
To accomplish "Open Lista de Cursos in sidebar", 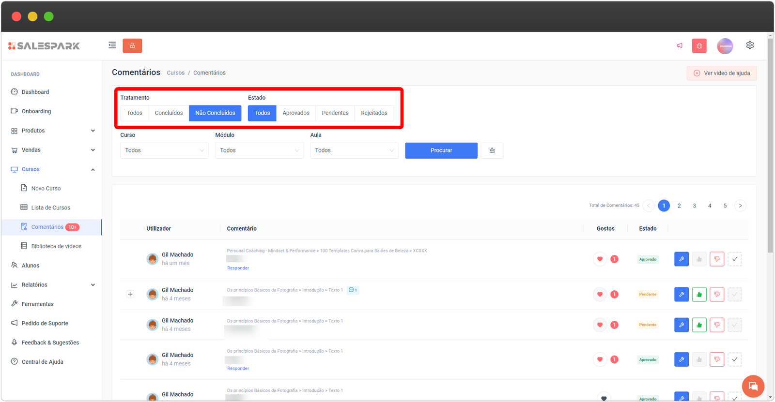I will (x=50, y=208).
